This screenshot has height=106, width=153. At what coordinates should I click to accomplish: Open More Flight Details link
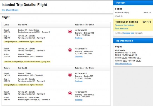(123, 63)
